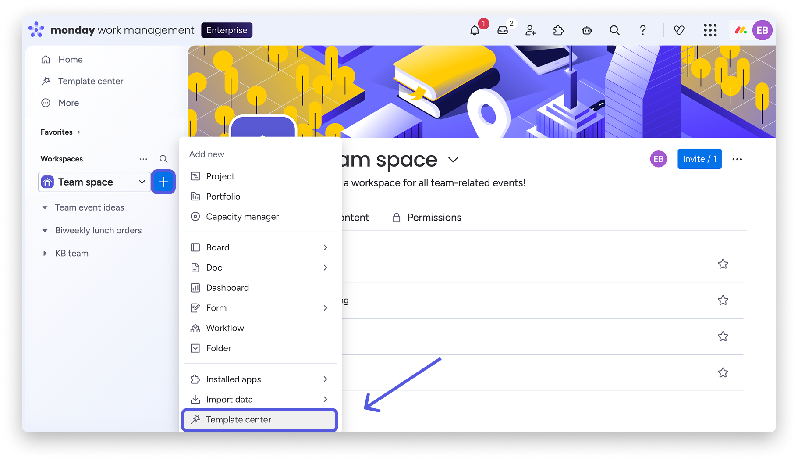
Task: Open the inbox tray icon
Action: tap(503, 30)
